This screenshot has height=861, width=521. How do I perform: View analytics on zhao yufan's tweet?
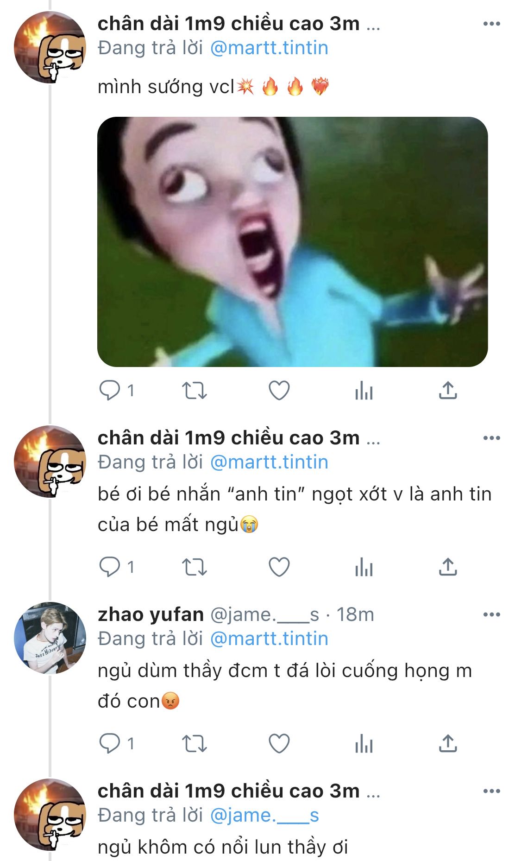pyautogui.click(x=364, y=744)
